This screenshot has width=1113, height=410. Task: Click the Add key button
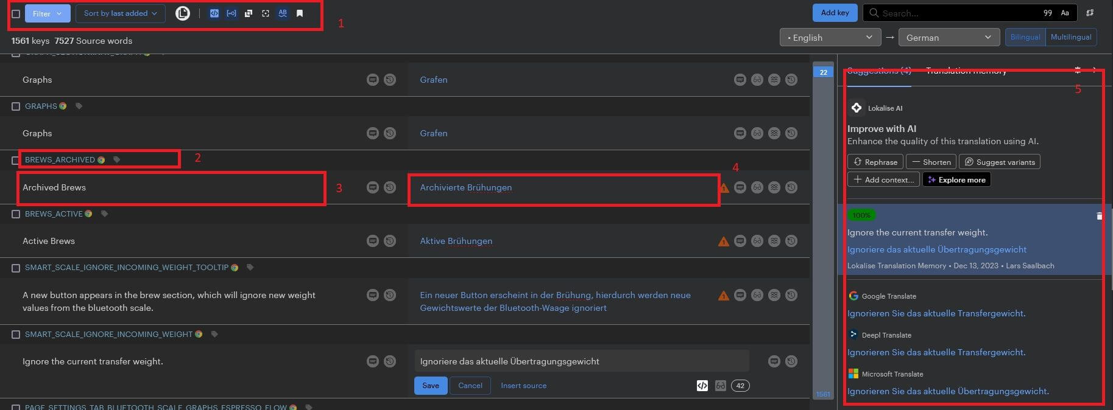coord(835,13)
